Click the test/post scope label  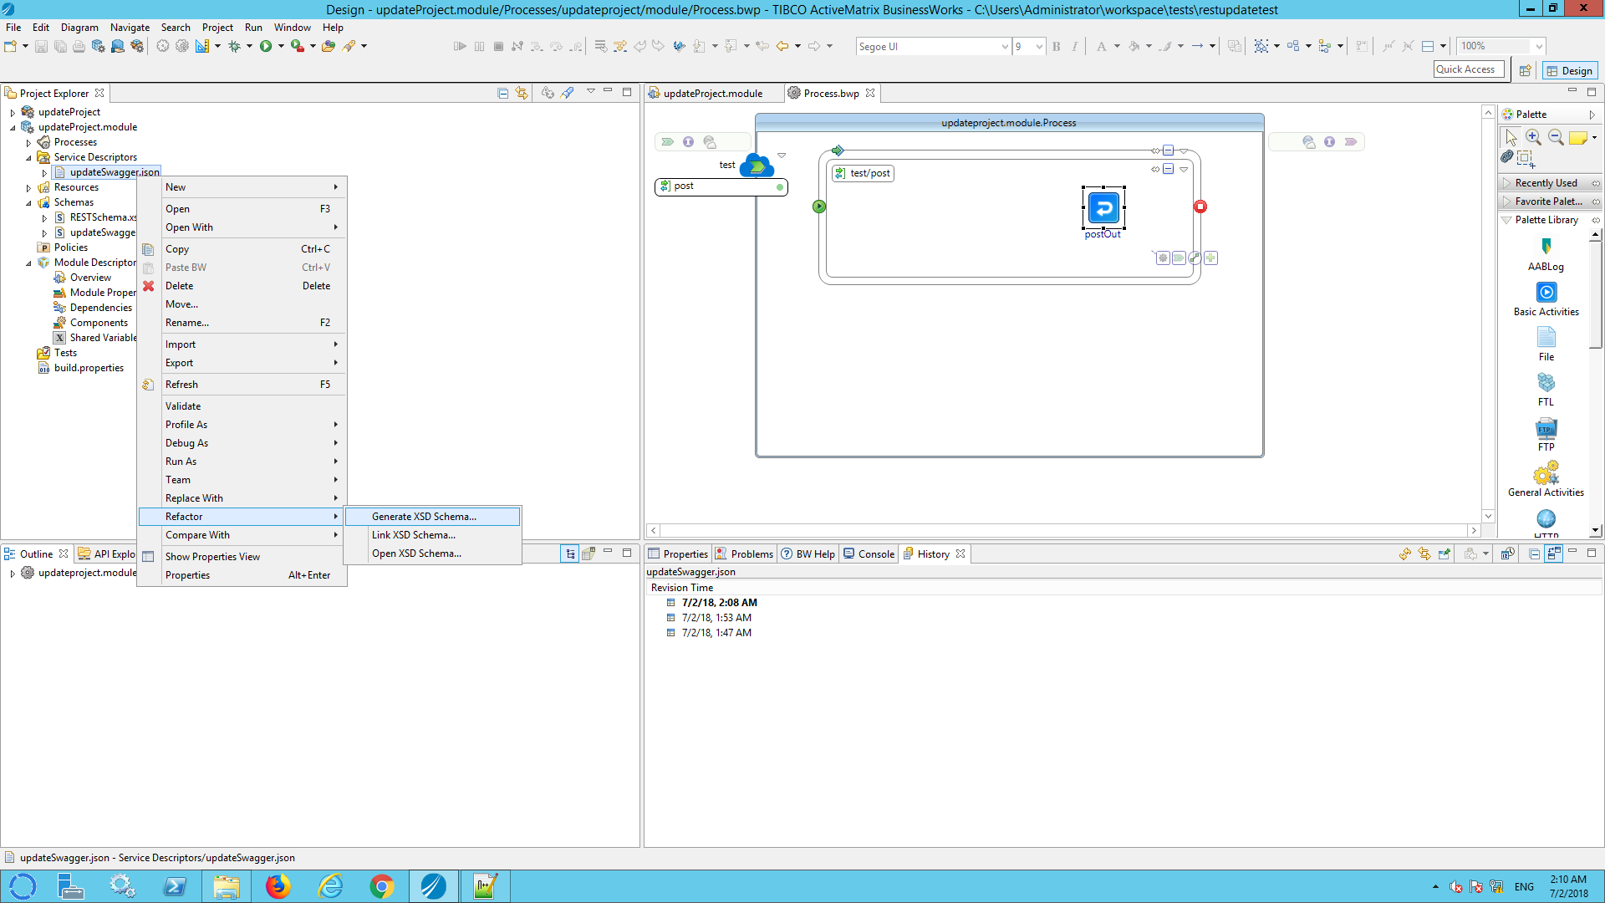pos(864,173)
